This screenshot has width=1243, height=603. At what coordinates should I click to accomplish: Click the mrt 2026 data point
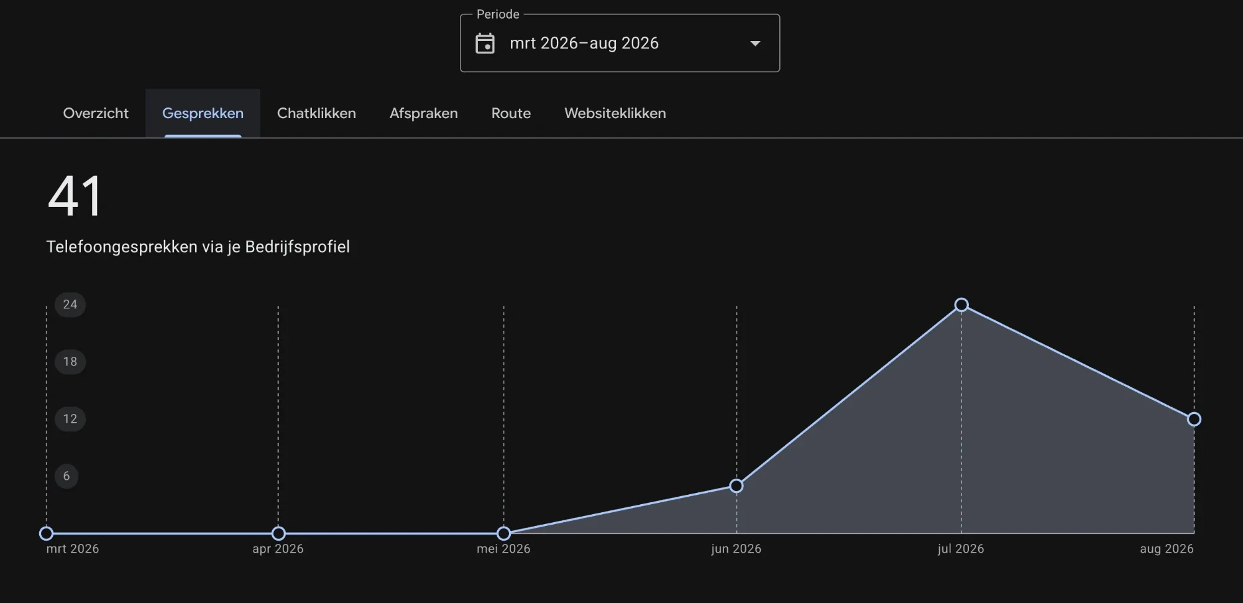coord(46,533)
